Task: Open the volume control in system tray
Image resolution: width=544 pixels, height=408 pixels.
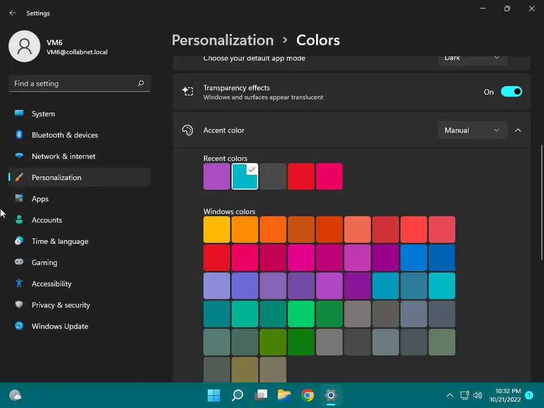Action: pyautogui.click(x=478, y=395)
